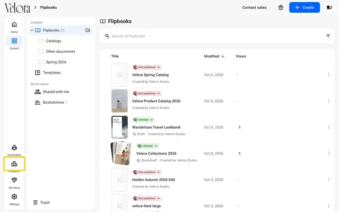Open Unlisted dropdown for Velora Collections 2026

tap(148, 146)
